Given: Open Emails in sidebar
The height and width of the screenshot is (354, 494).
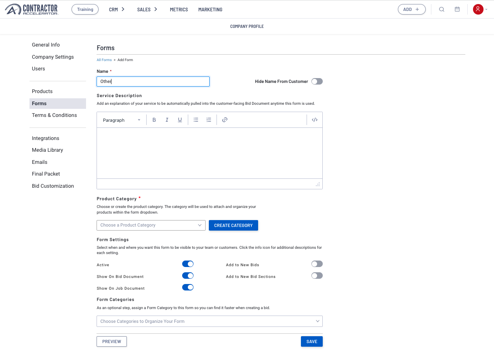Looking at the screenshot, I should 40,162.
